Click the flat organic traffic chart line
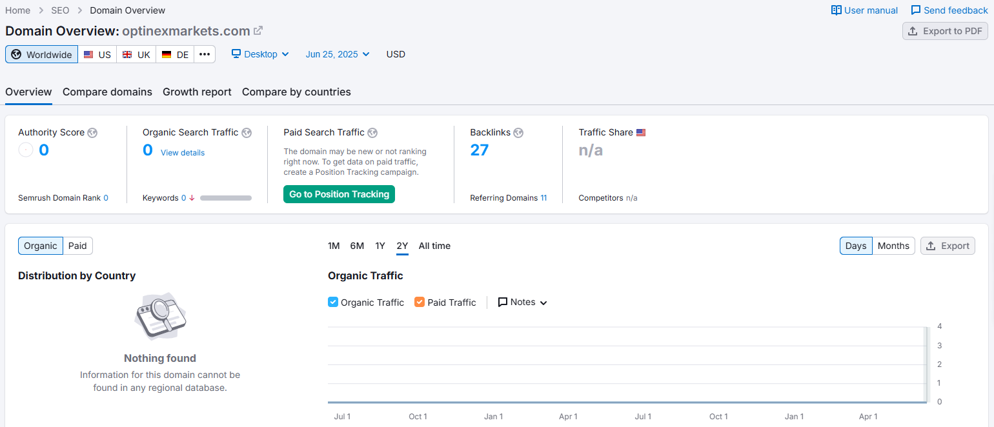The image size is (994, 427). tap(626, 402)
